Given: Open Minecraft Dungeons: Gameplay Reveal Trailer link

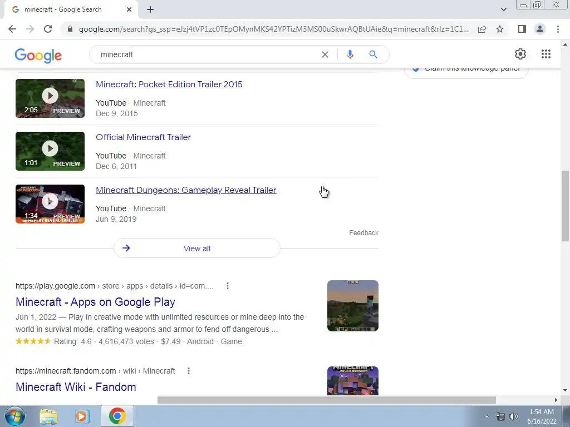Looking at the screenshot, I should [x=186, y=190].
